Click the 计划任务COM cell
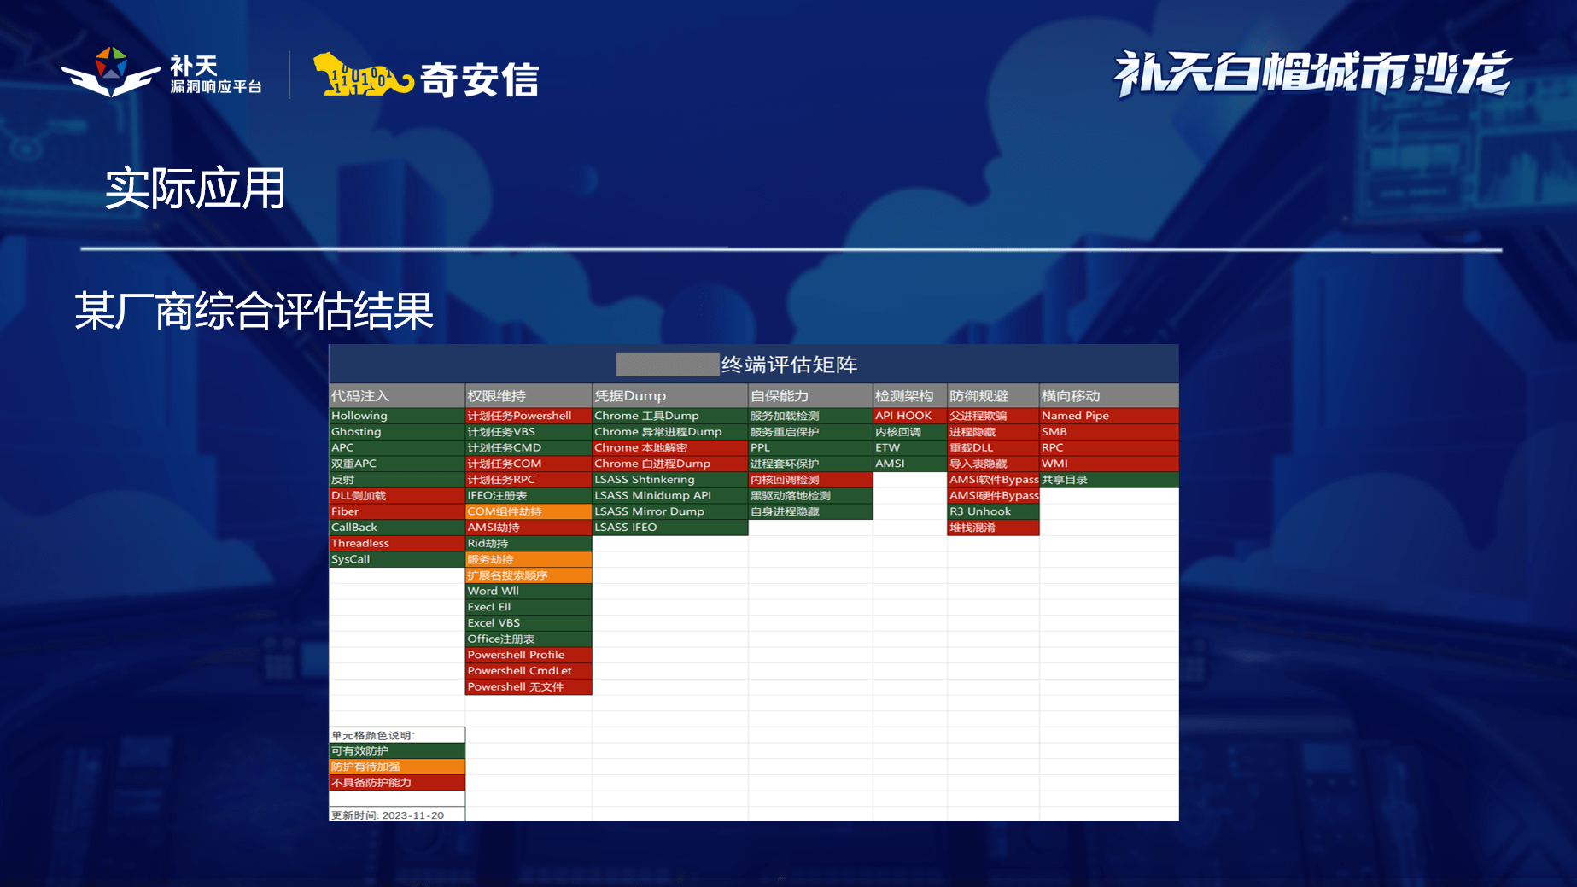The width and height of the screenshot is (1577, 887). pos(529,464)
